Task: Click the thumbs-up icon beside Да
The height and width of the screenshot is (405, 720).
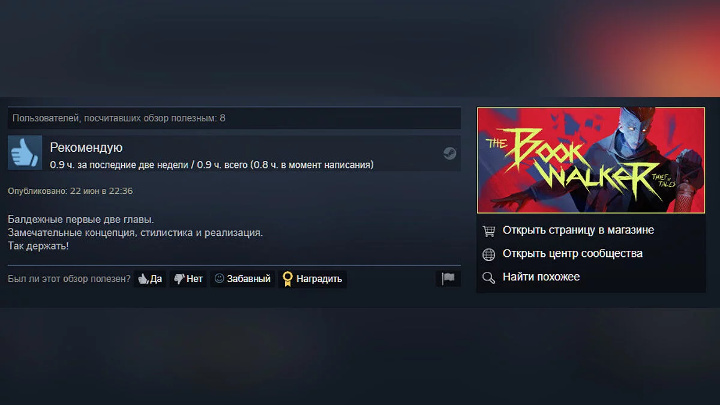Action: pos(143,279)
